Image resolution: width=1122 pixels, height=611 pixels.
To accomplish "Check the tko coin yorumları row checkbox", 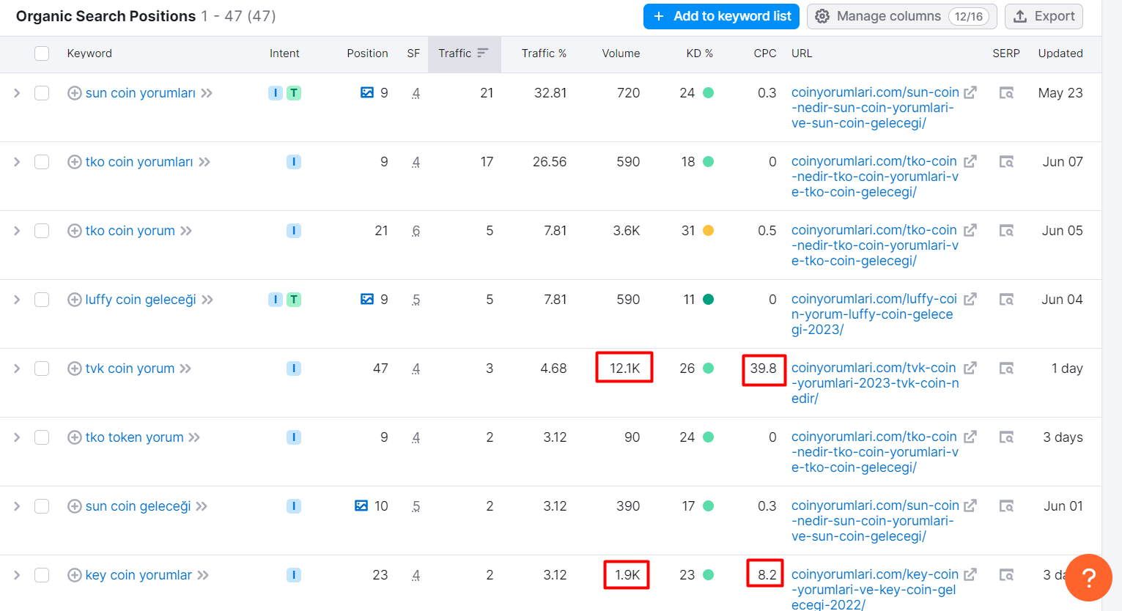I will pyautogui.click(x=42, y=162).
